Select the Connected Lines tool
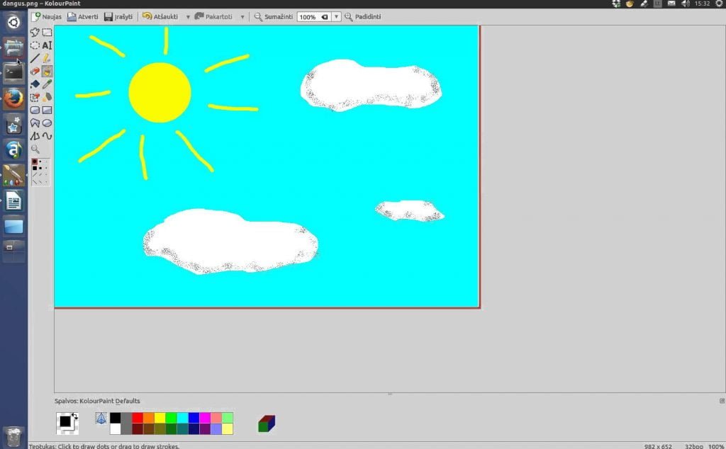The image size is (726, 449). pyautogui.click(x=35, y=136)
